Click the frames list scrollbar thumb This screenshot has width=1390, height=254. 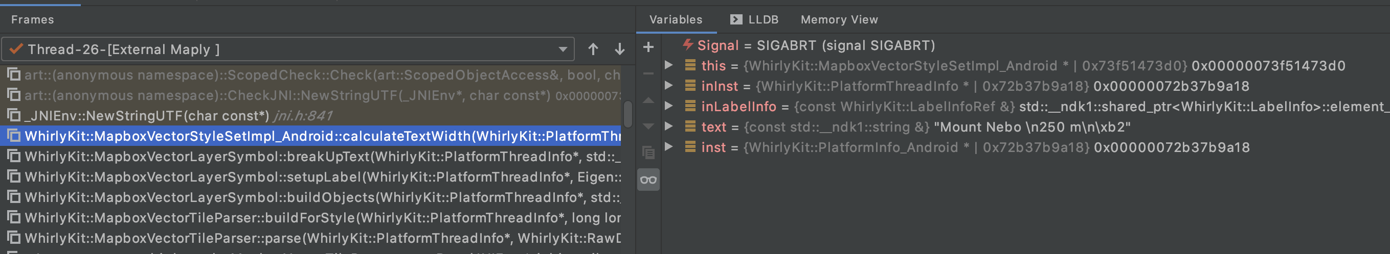(x=627, y=114)
